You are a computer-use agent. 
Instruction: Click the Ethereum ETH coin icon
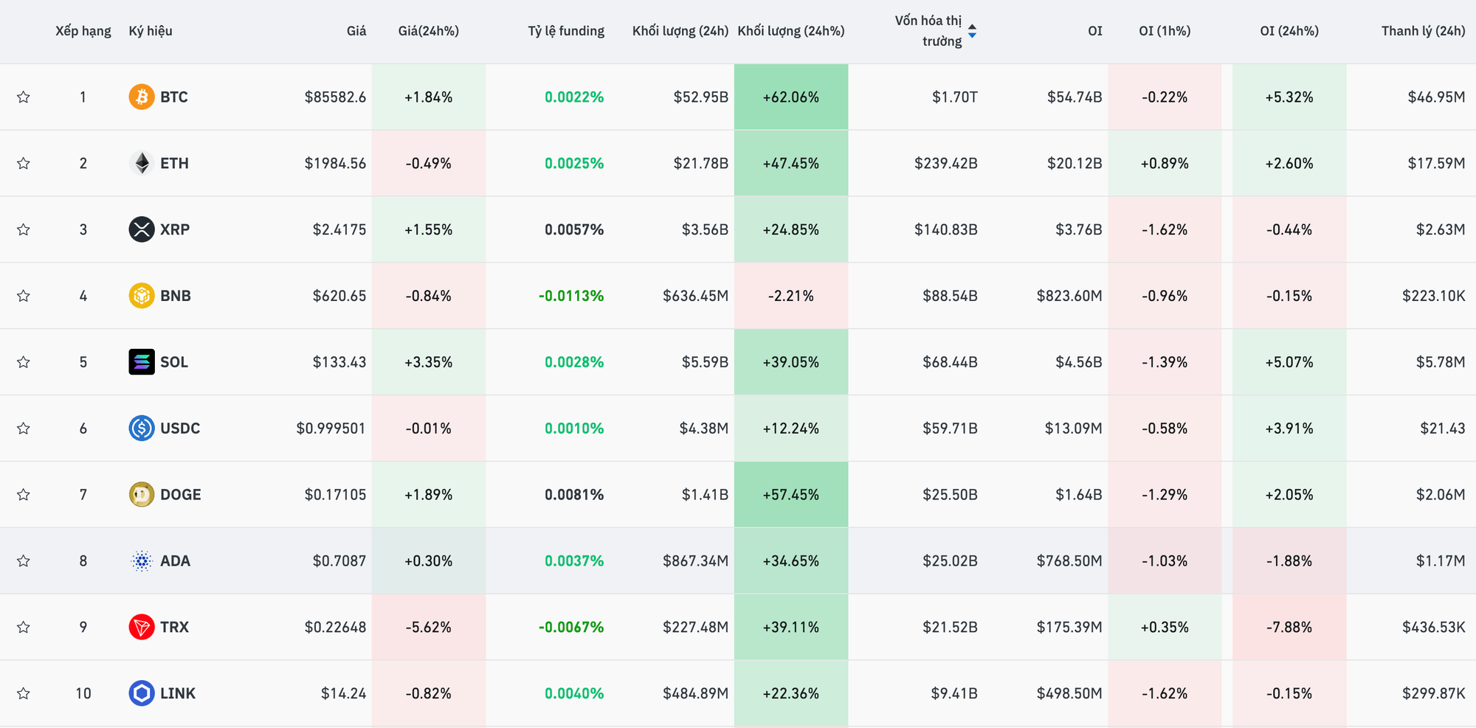pyautogui.click(x=141, y=163)
